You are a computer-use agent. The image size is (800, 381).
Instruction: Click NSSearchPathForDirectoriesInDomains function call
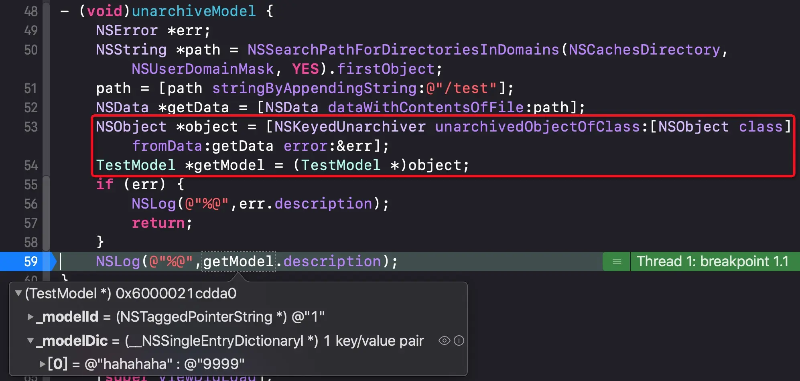[403, 50]
